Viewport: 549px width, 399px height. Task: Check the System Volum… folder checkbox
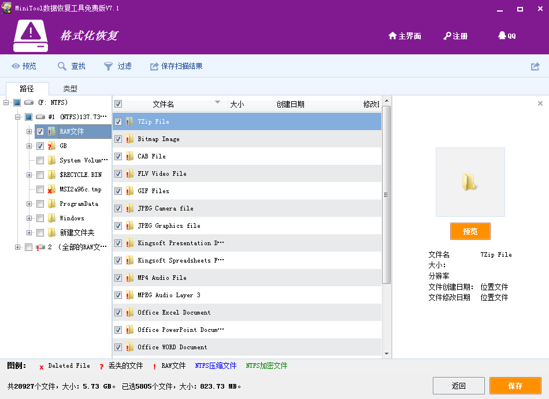click(40, 160)
